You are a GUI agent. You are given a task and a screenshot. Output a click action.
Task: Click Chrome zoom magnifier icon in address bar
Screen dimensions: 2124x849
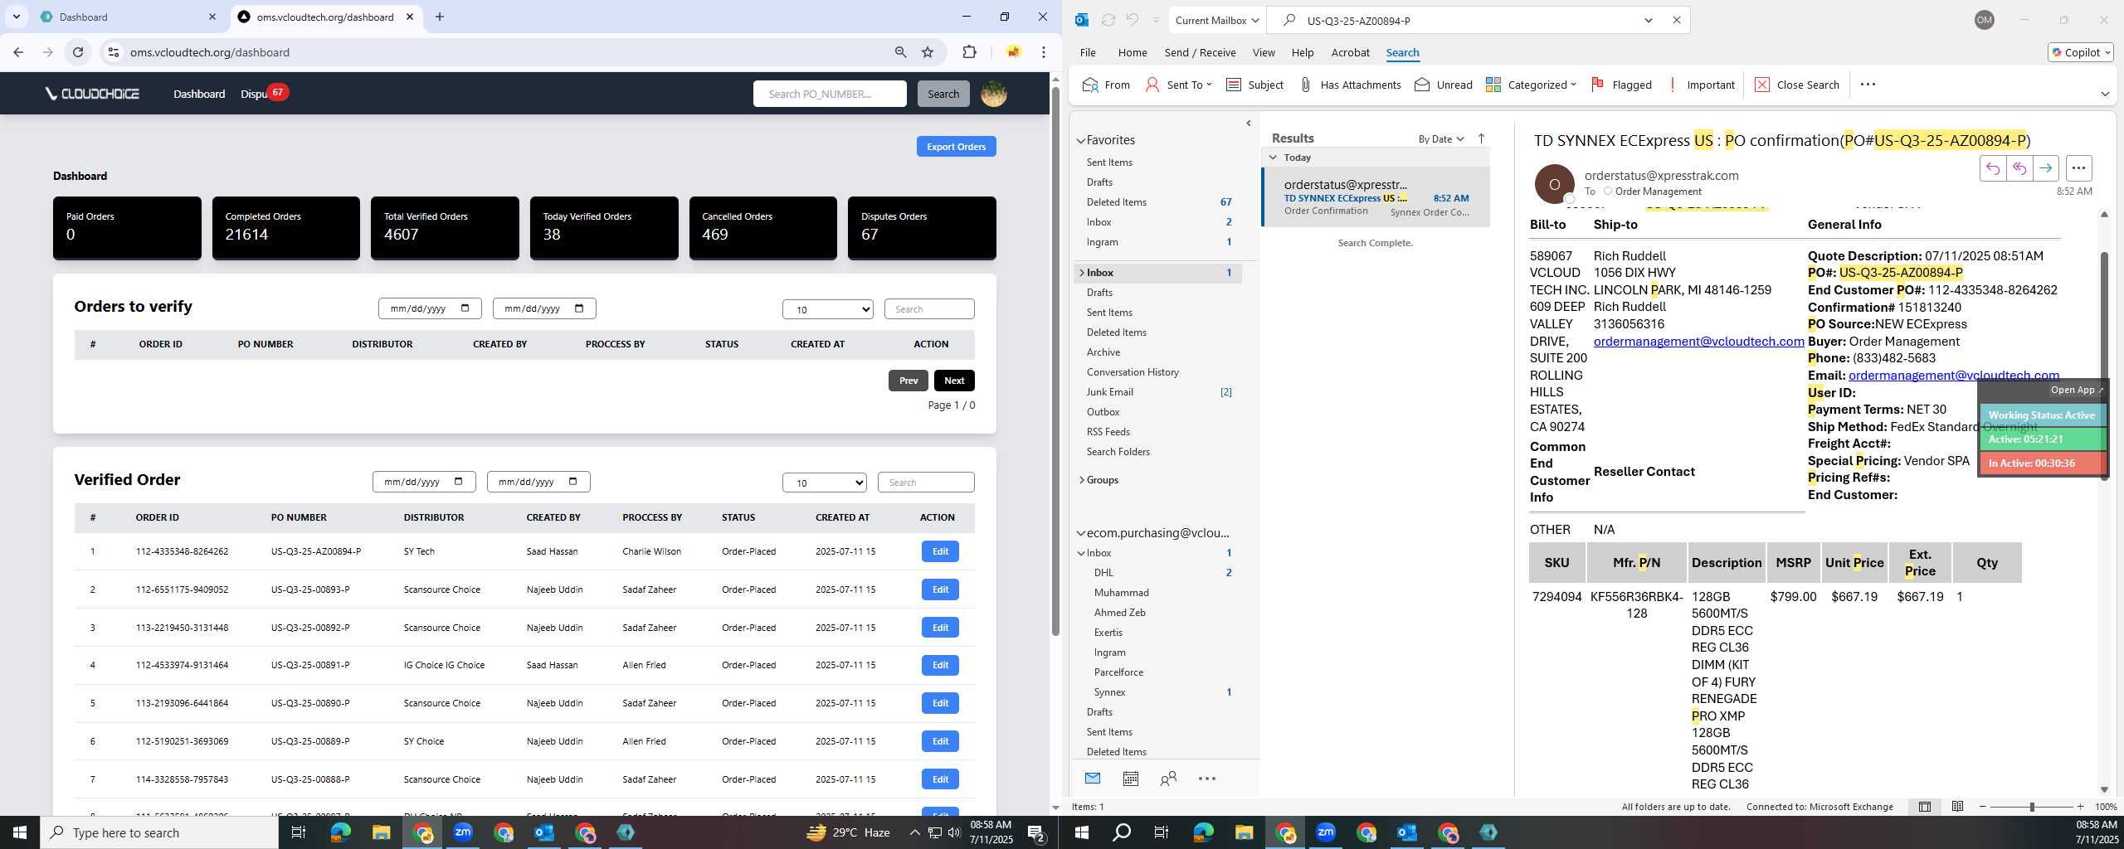[x=900, y=52]
